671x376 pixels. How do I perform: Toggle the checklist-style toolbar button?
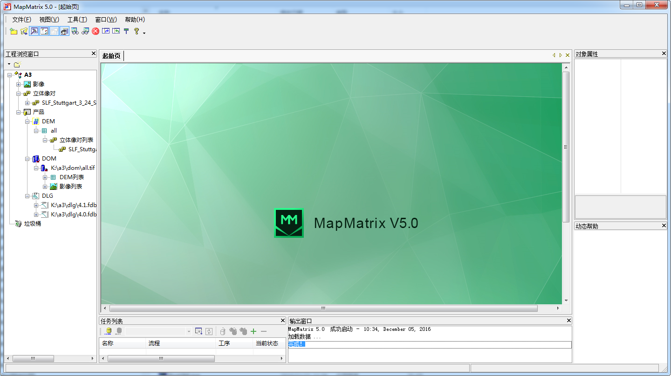(x=44, y=31)
